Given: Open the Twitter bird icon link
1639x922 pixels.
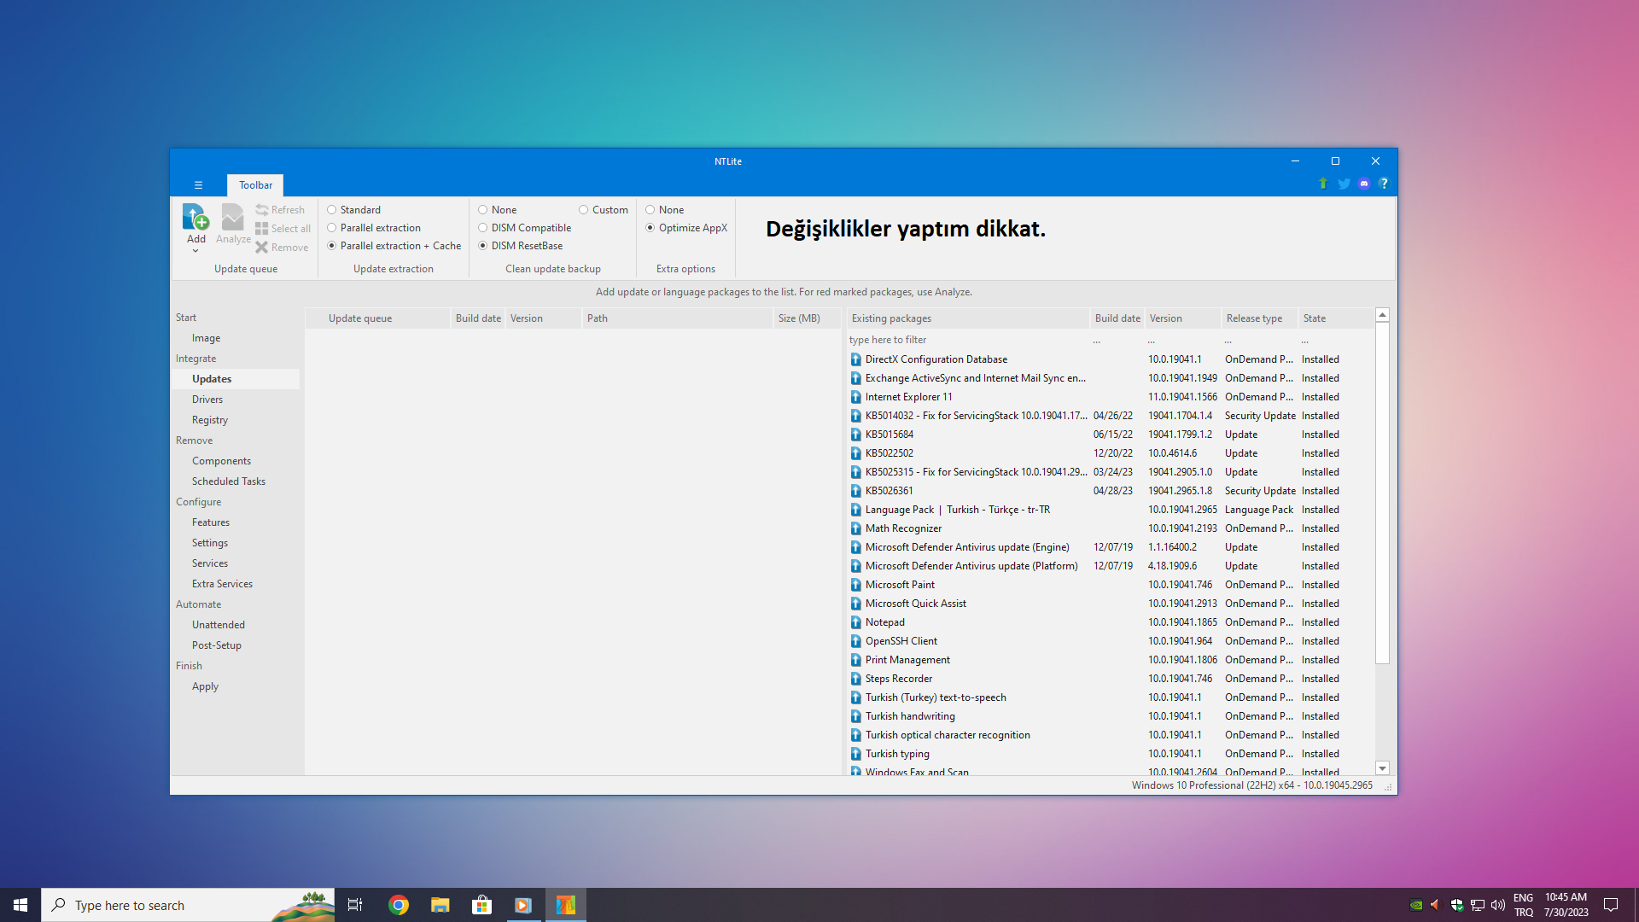Looking at the screenshot, I should click(1344, 184).
